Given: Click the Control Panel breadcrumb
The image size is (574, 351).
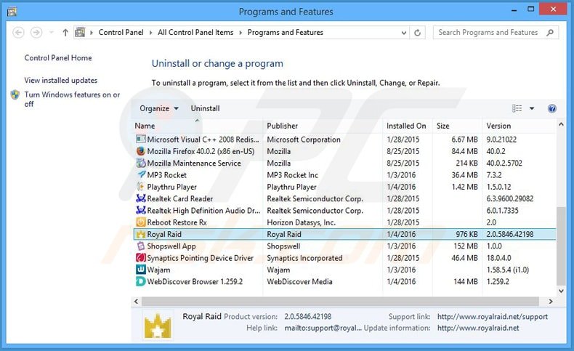Looking at the screenshot, I should coord(121,32).
